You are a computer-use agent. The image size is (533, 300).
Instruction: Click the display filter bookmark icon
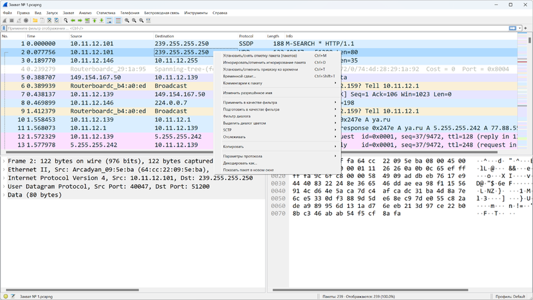[x=4, y=28]
